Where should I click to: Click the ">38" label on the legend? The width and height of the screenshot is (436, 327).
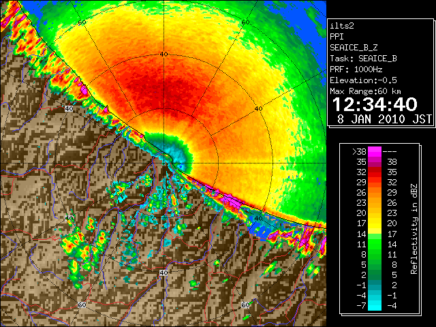(359, 152)
